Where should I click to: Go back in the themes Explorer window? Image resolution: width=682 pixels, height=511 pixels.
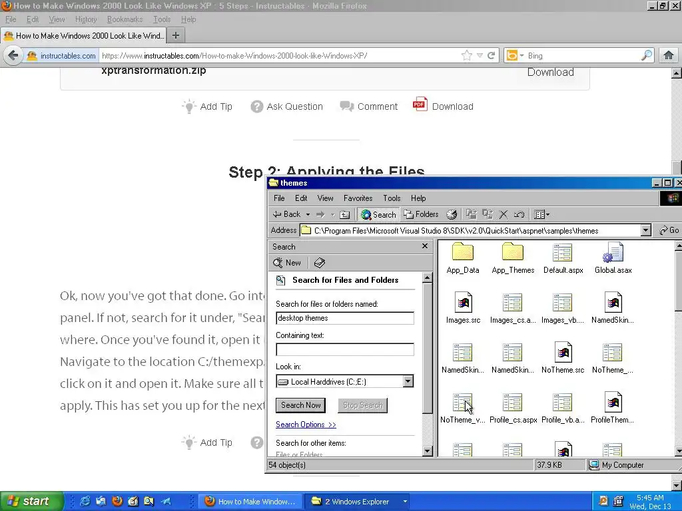pos(286,214)
